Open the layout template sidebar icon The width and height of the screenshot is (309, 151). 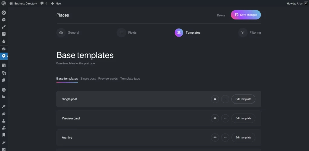click(x=4, y=65)
